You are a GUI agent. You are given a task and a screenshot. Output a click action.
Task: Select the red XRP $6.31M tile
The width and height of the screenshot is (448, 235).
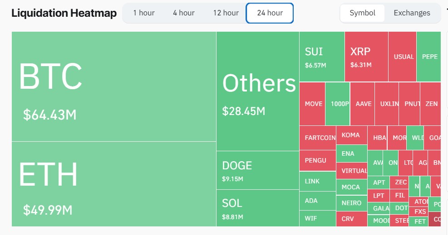(x=366, y=57)
